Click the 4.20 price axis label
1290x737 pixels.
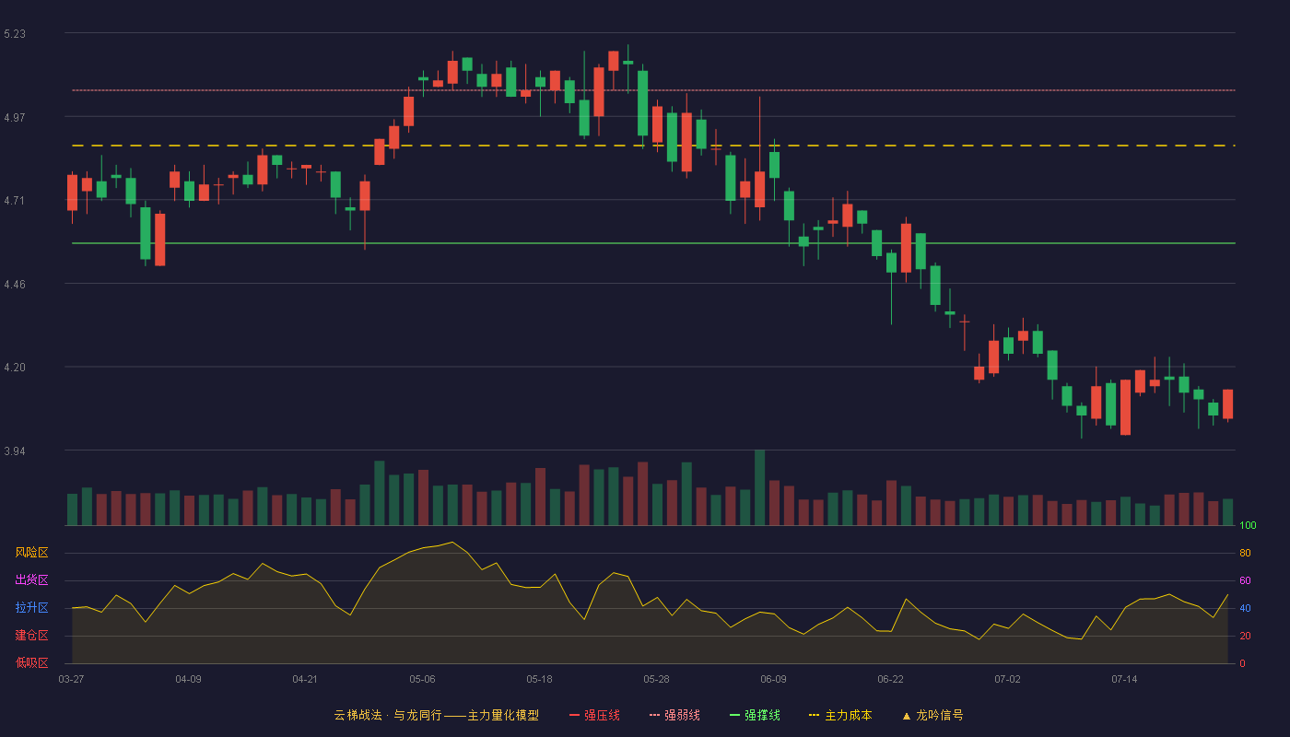(x=15, y=368)
